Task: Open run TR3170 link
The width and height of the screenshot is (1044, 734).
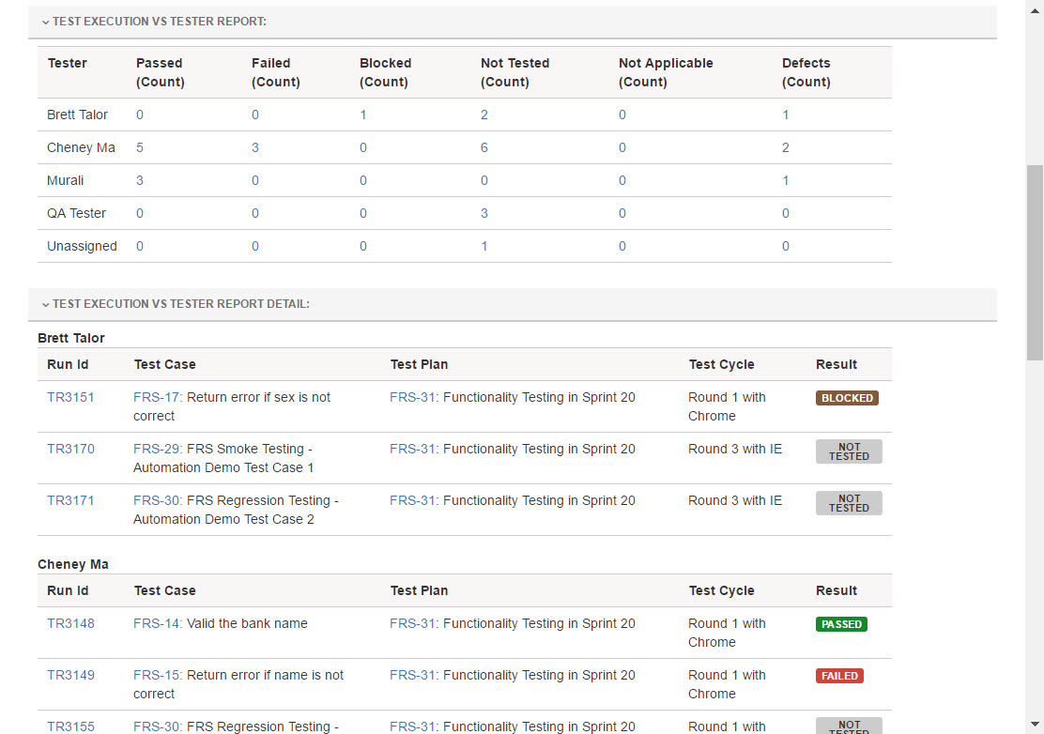Action: coord(70,449)
